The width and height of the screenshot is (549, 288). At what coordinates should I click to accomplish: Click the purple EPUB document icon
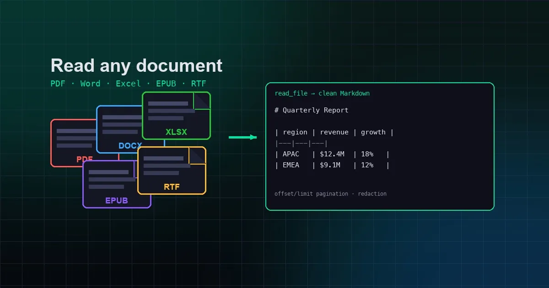pos(117,184)
